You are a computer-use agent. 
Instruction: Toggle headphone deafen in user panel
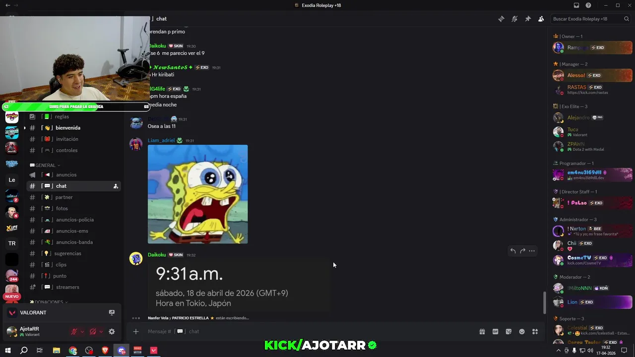coord(93,332)
